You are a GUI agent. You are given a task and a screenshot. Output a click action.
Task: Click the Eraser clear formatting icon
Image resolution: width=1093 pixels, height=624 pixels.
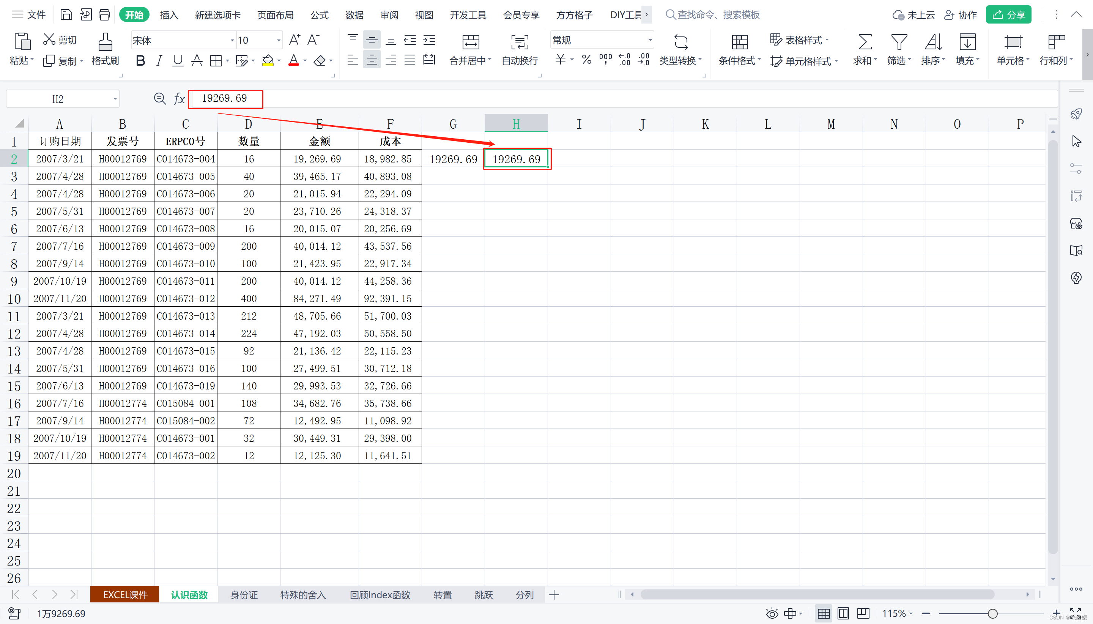320,60
